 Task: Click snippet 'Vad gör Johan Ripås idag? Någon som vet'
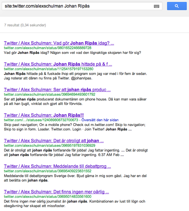point(72,53)
